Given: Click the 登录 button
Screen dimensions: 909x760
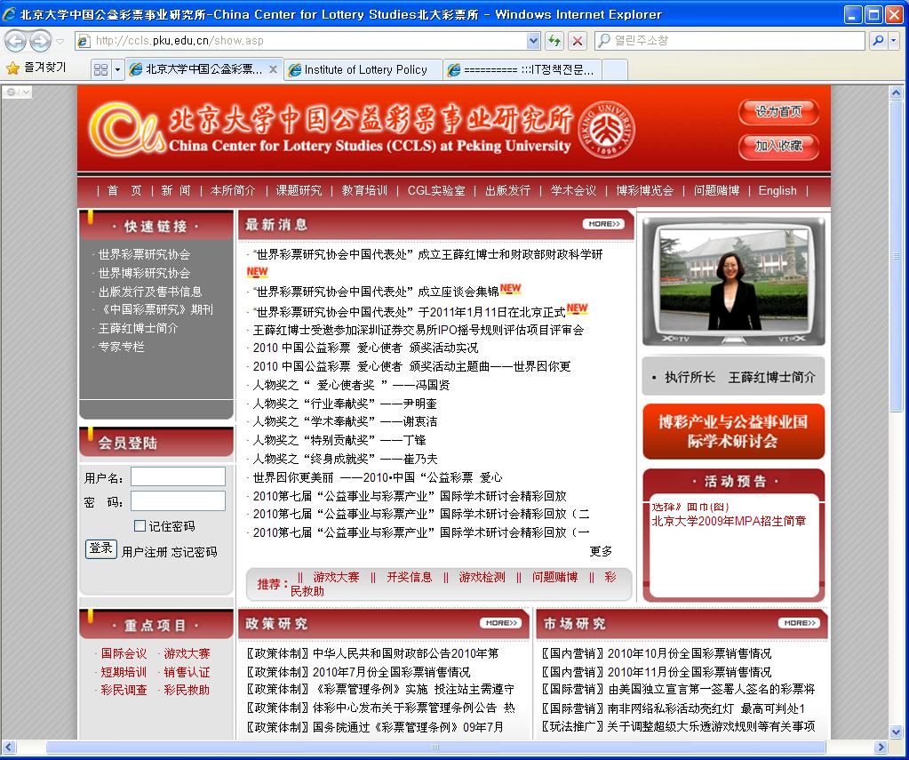Looking at the screenshot, I should click(x=101, y=548).
